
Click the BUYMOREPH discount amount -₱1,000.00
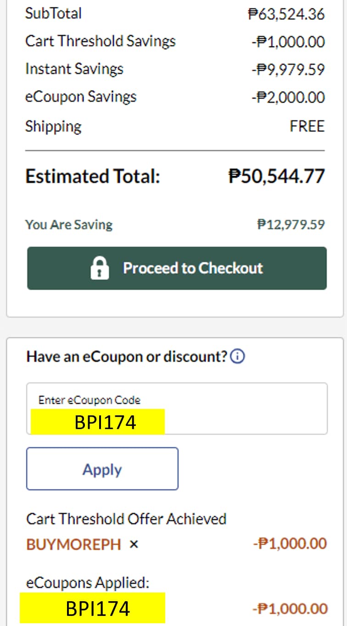(x=290, y=544)
